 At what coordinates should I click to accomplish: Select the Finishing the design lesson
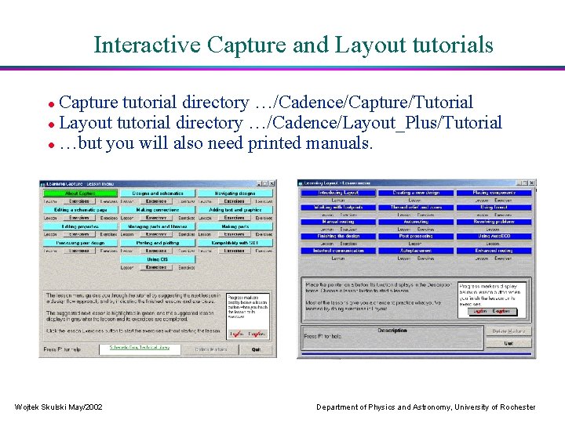point(338,237)
